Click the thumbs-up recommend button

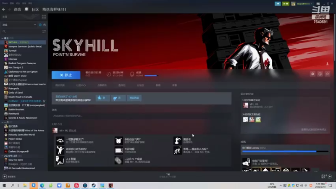[103, 98]
